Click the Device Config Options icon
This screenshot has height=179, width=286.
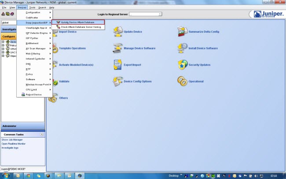coord(118,82)
